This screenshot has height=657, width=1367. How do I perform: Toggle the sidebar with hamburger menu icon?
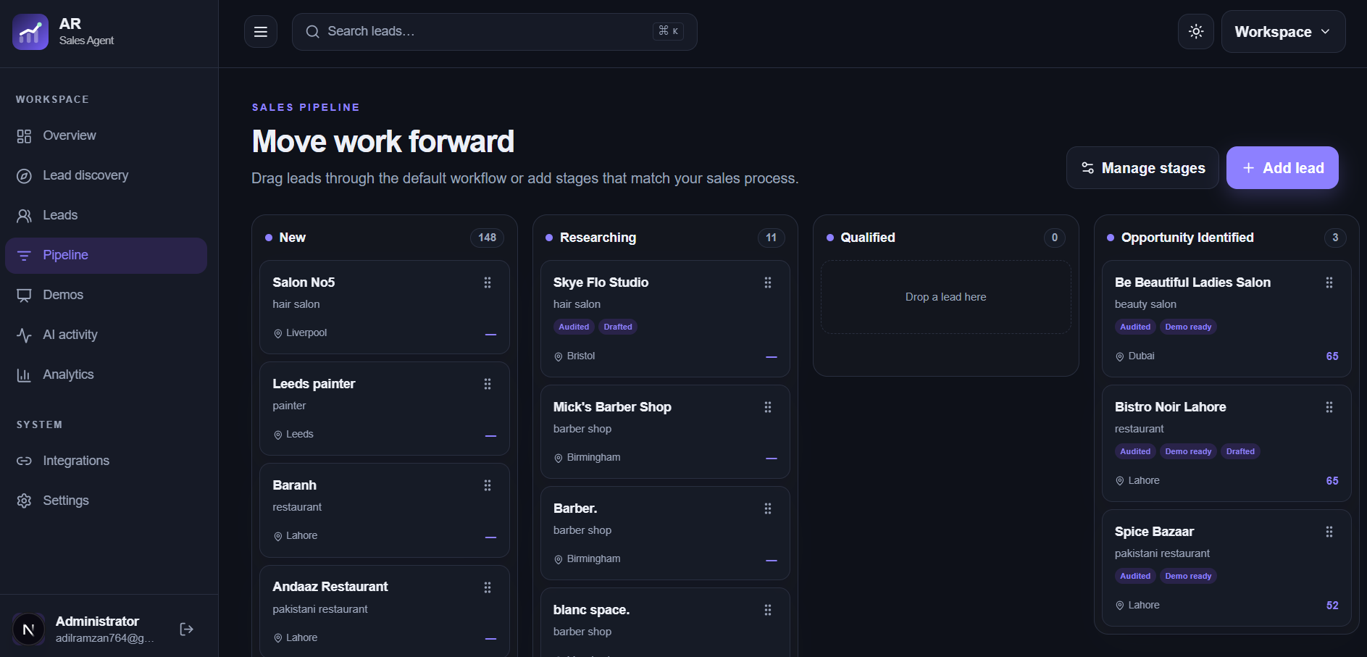(x=261, y=32)
